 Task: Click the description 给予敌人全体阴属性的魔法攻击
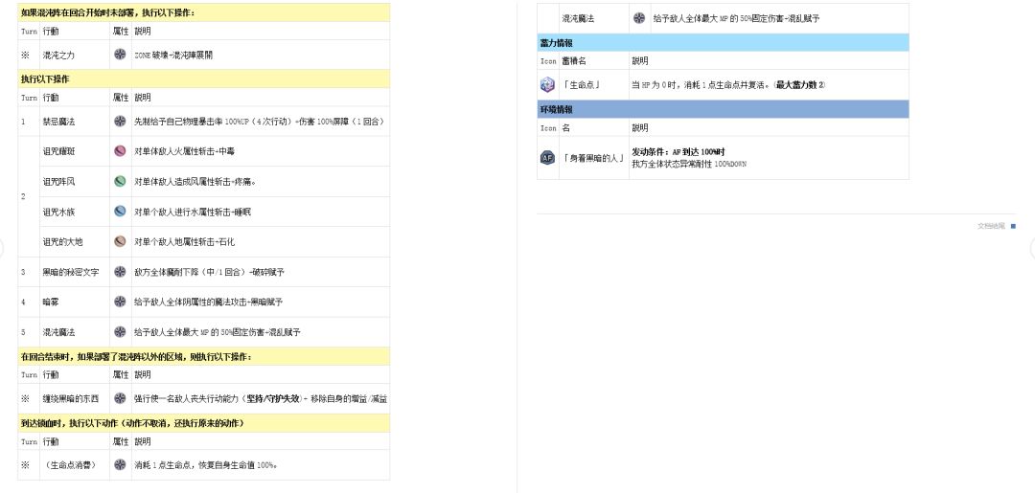tap(209, 302)
